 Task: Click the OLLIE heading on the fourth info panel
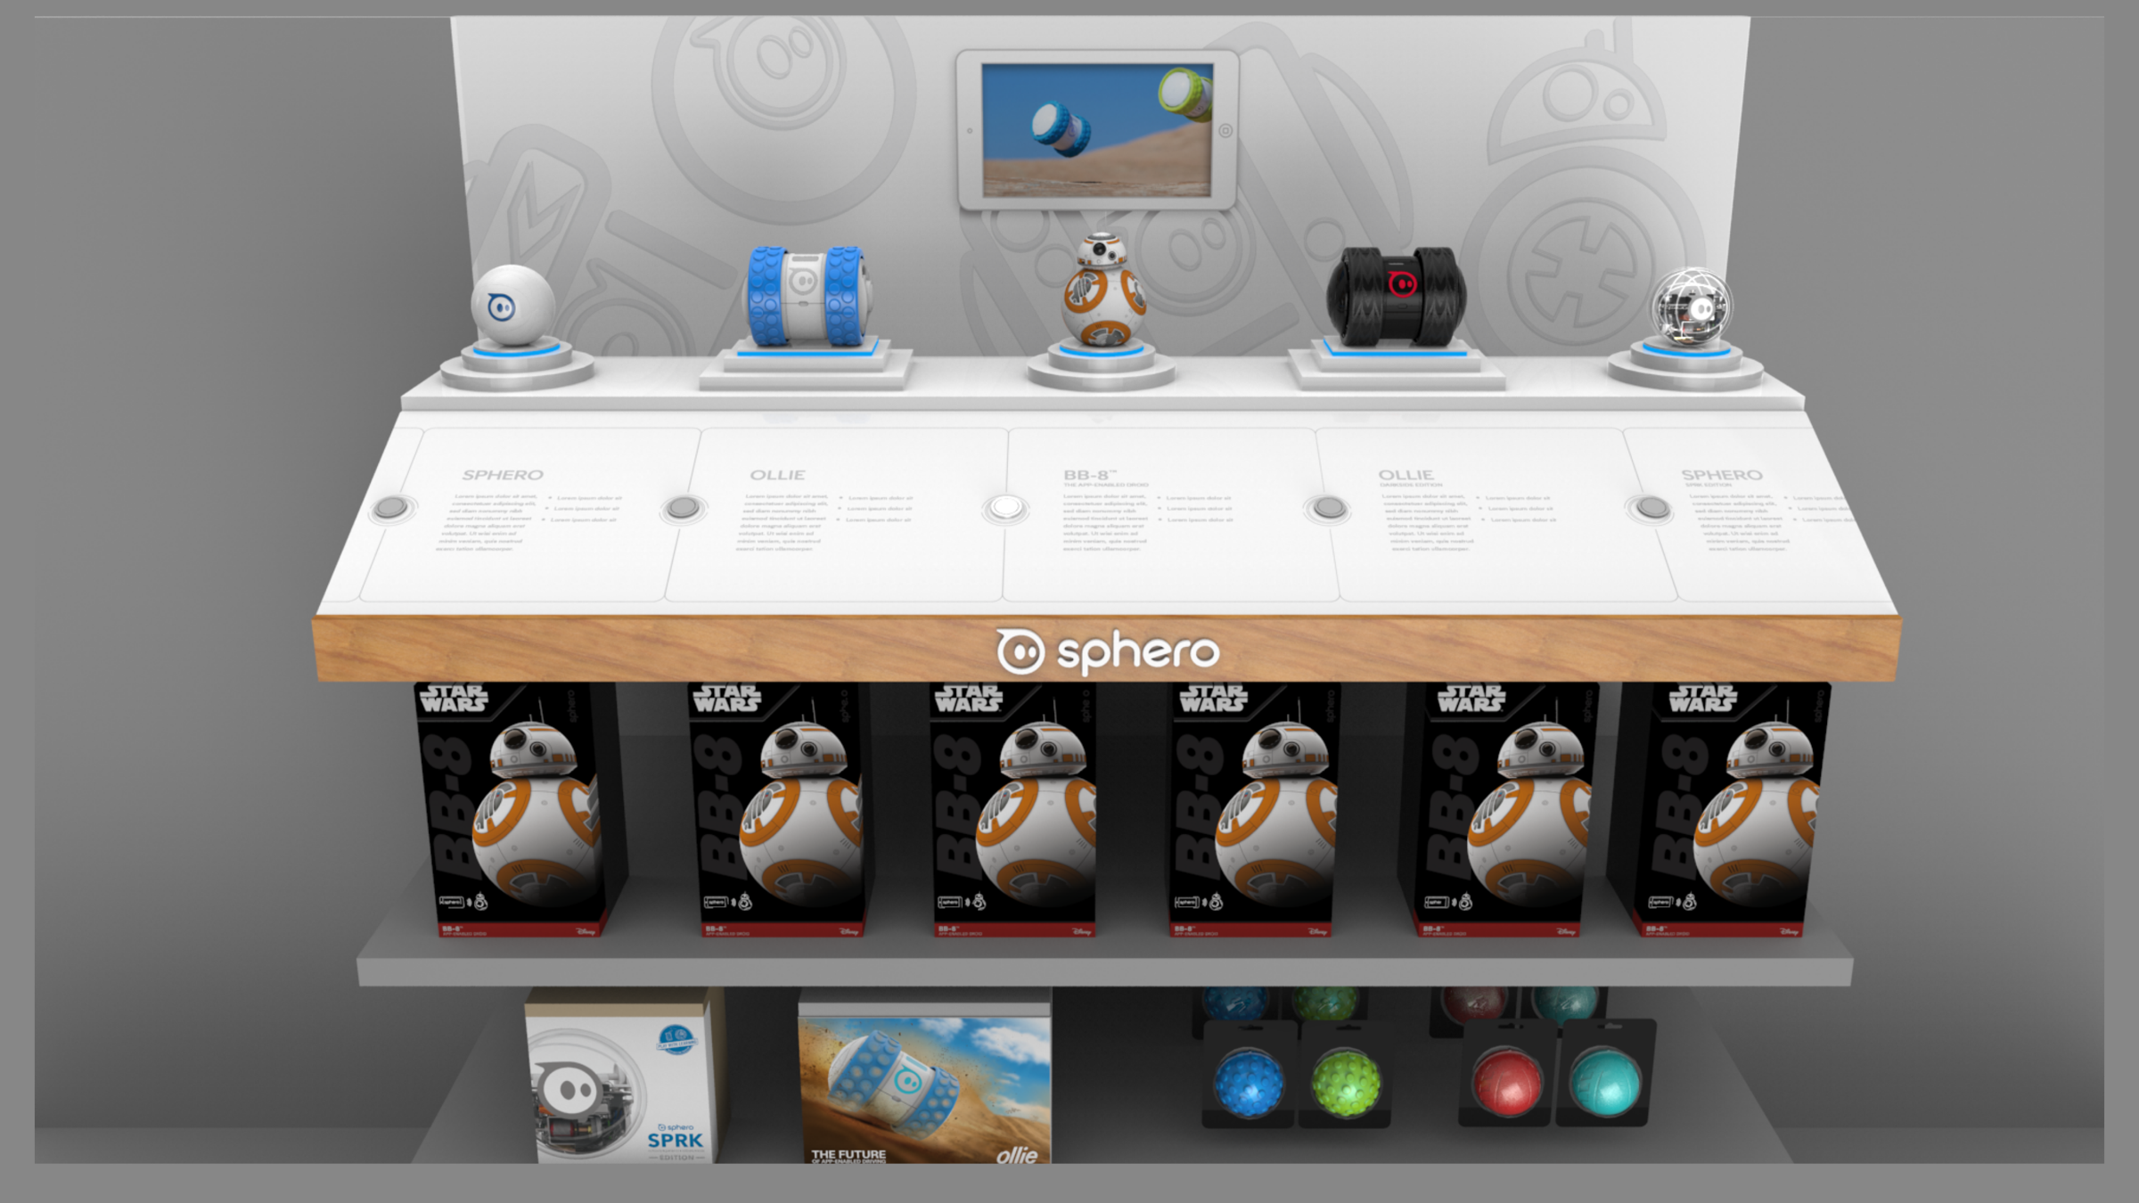point(1406,475)
